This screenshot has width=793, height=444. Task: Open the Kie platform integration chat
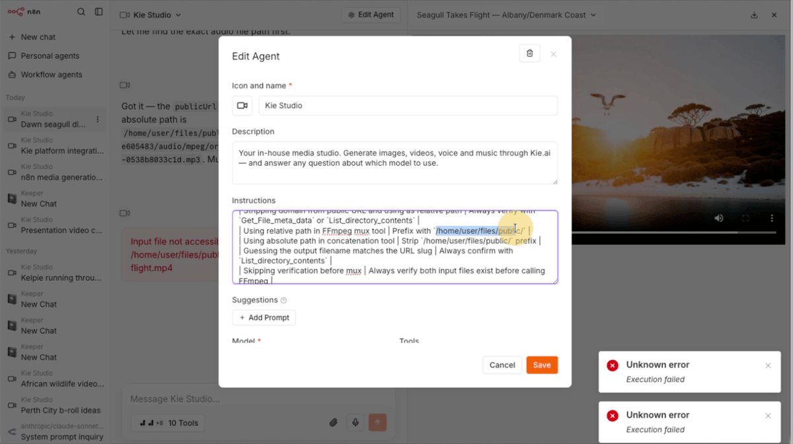pos(53,146)
